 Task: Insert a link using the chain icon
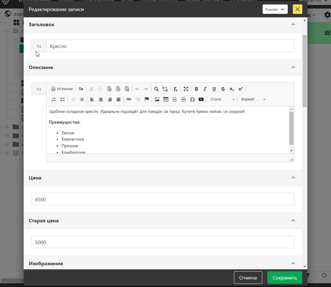click(x=129, y=99)
